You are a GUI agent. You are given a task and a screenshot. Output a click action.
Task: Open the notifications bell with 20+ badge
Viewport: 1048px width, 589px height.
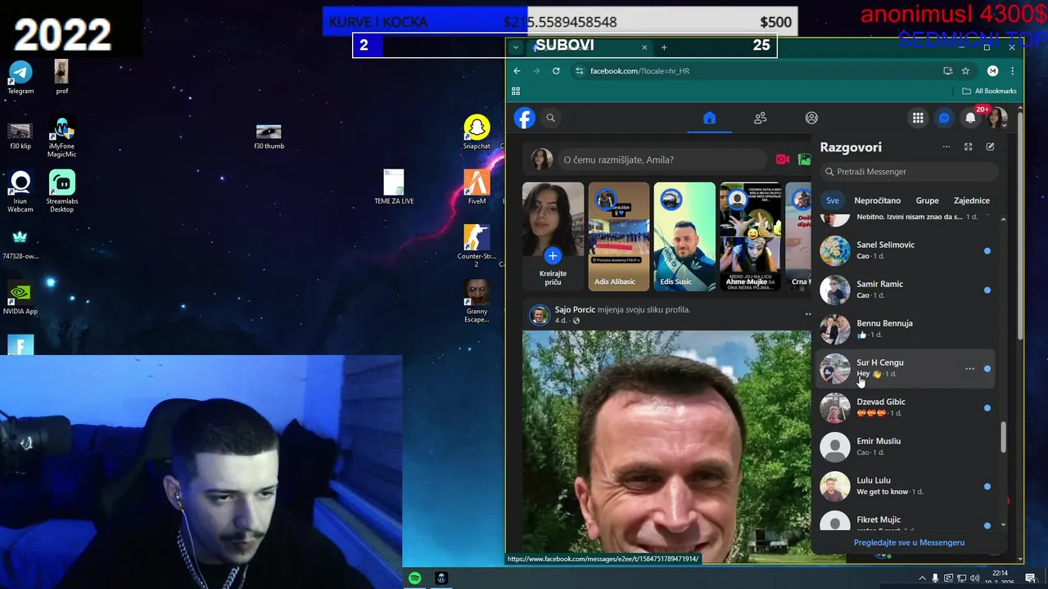[970, 118]
